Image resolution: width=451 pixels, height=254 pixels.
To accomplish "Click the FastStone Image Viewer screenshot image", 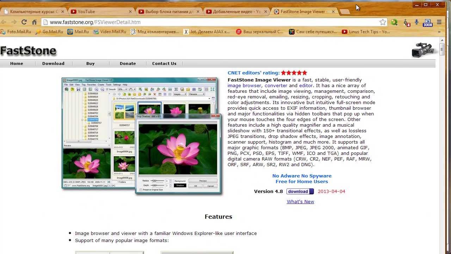I will pyautogui.click(x=142, y=136).
